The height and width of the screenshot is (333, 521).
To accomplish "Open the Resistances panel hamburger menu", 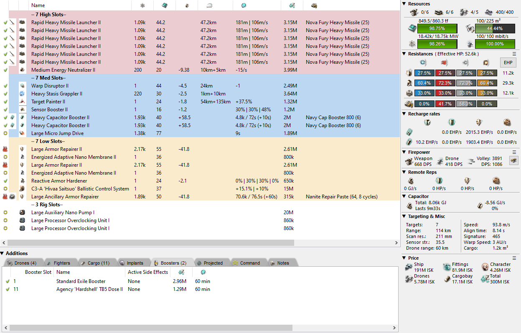I will [x=514, y=54].
